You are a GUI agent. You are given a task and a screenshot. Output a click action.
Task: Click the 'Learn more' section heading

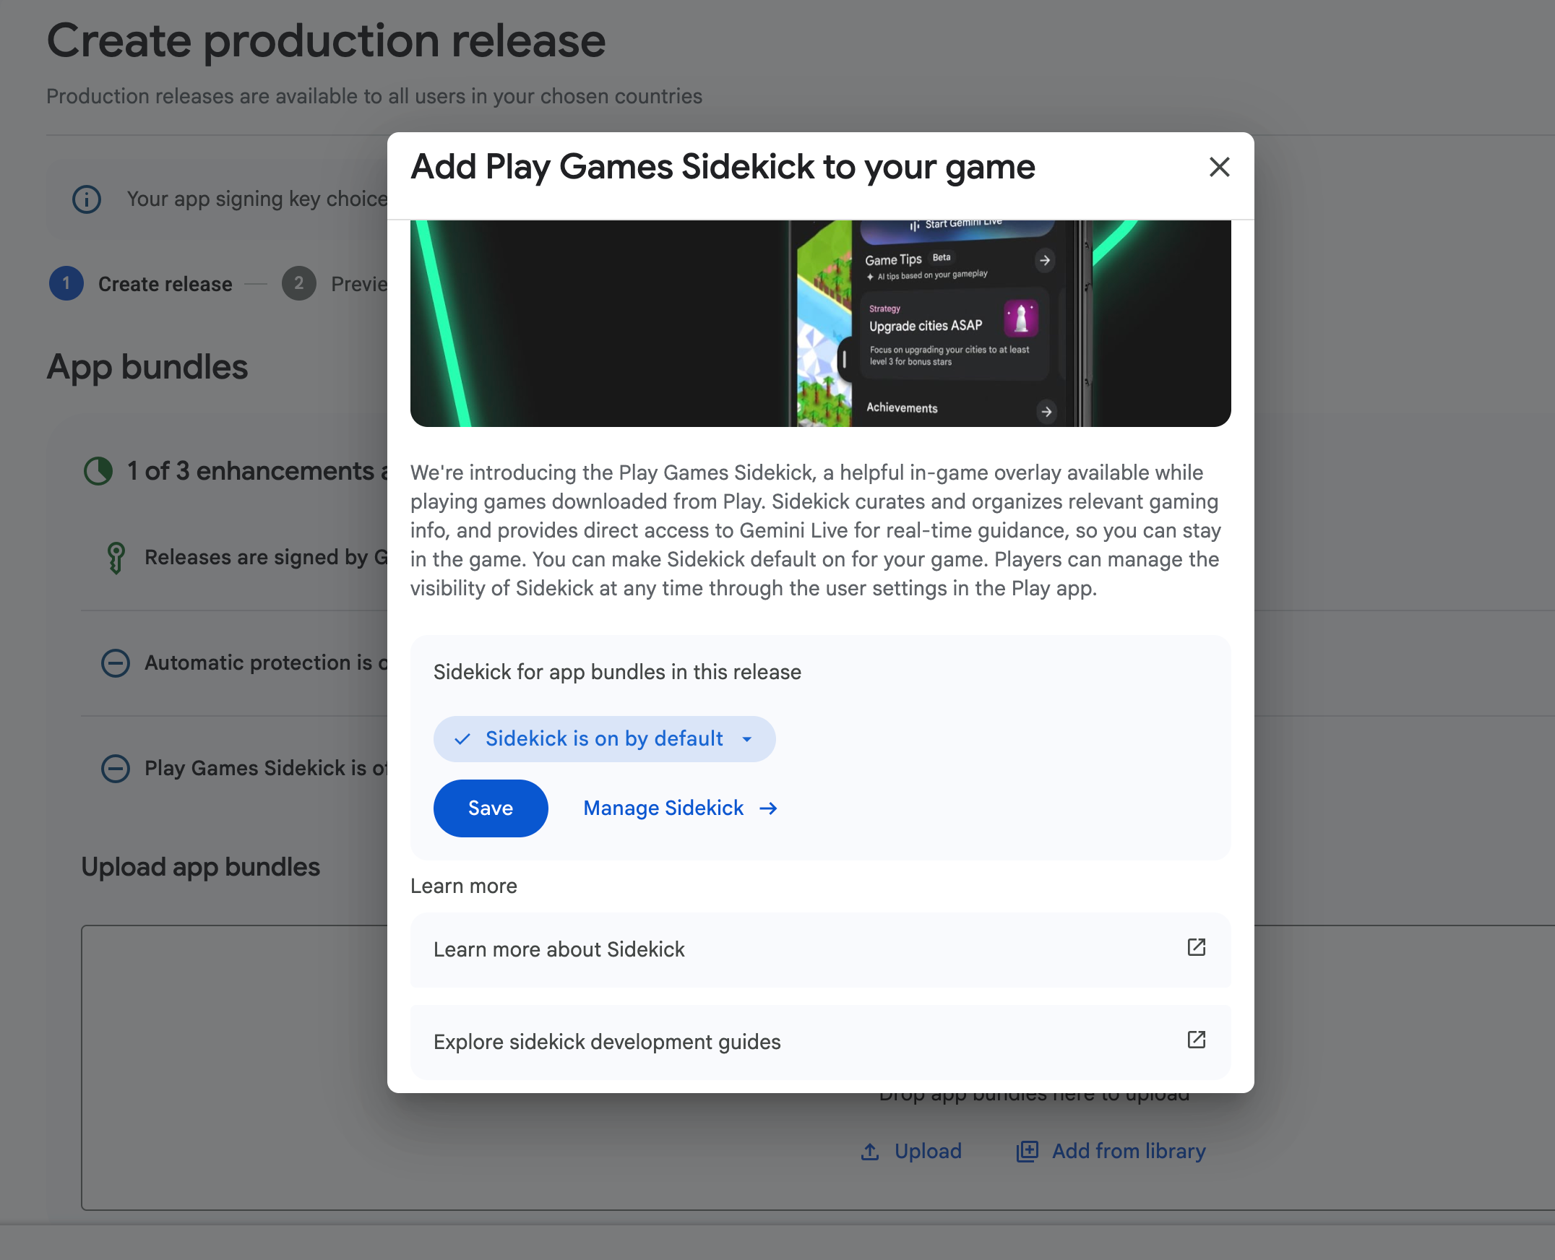coord(464,886)
